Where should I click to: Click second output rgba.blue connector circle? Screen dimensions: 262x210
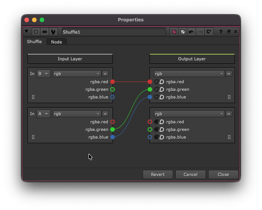coord(150,137)
